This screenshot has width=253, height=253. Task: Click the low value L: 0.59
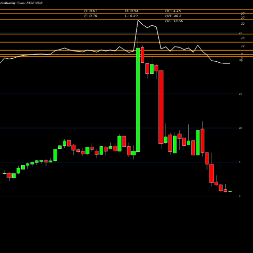(131, 16)
